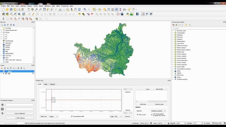This screenshot has height=127, width=226.
Task: Switch to the Settings tab in Profile Tool
Action: [x=52, y=84]
